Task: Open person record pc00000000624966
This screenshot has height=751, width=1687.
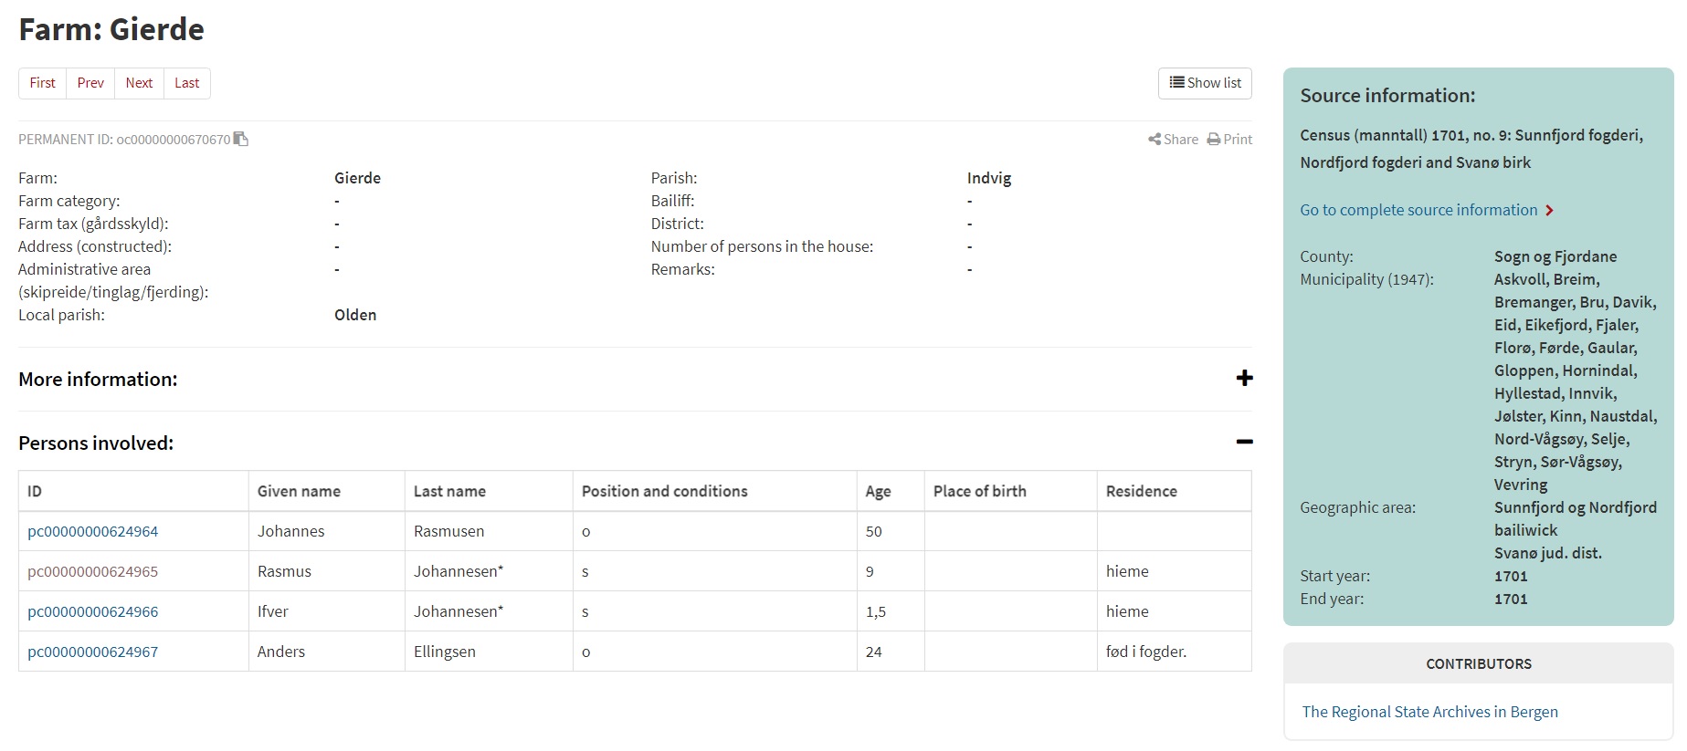Action: (92, 611)
